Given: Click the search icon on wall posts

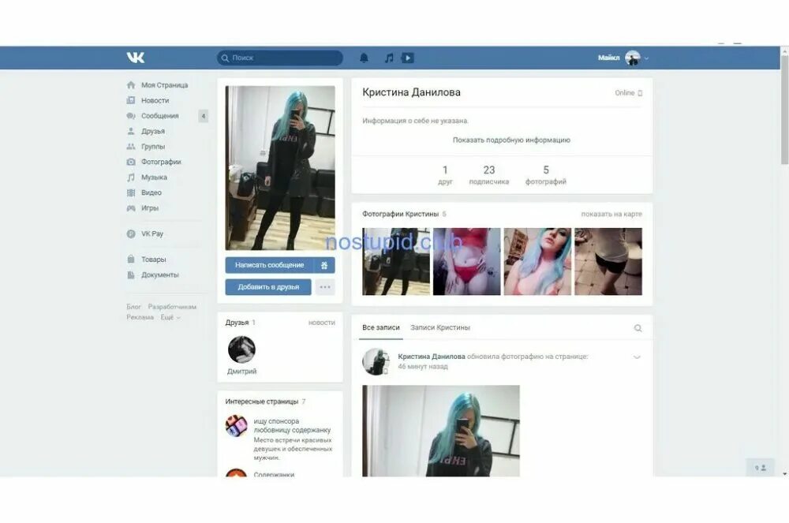Looking at the screenshot, I should pyautogui.click(x=638, y=328).
